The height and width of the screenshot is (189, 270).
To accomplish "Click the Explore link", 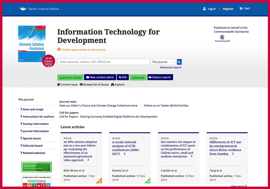I will (x=120, y=85).
